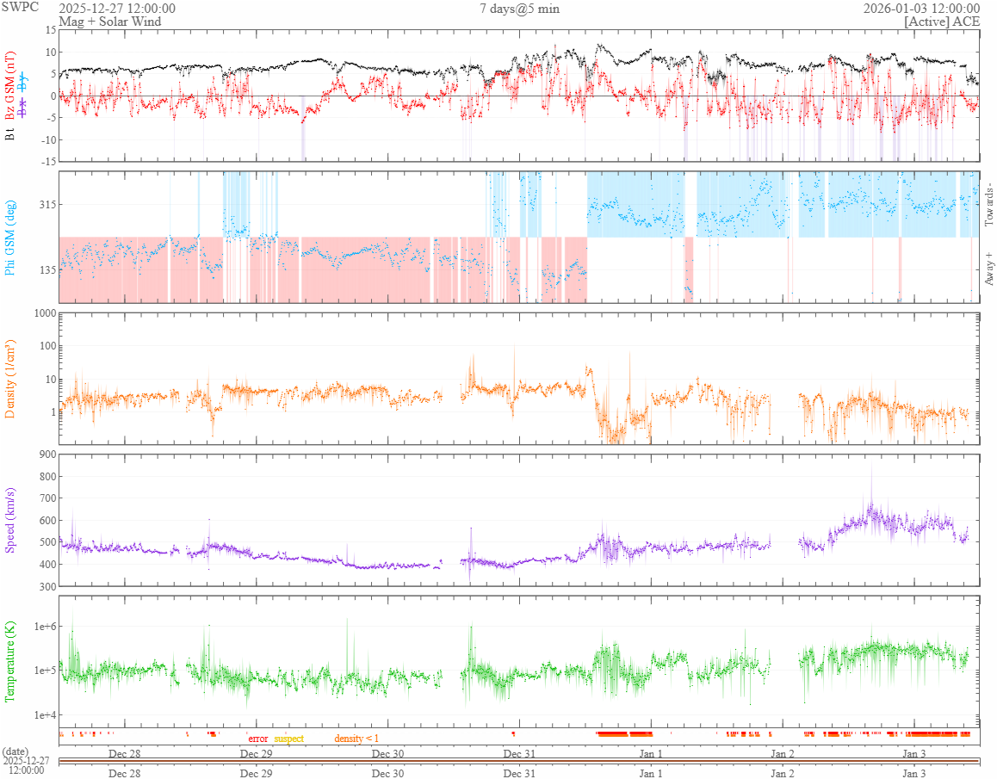Click Dec 31 under the legend strip

coord(519,753)
